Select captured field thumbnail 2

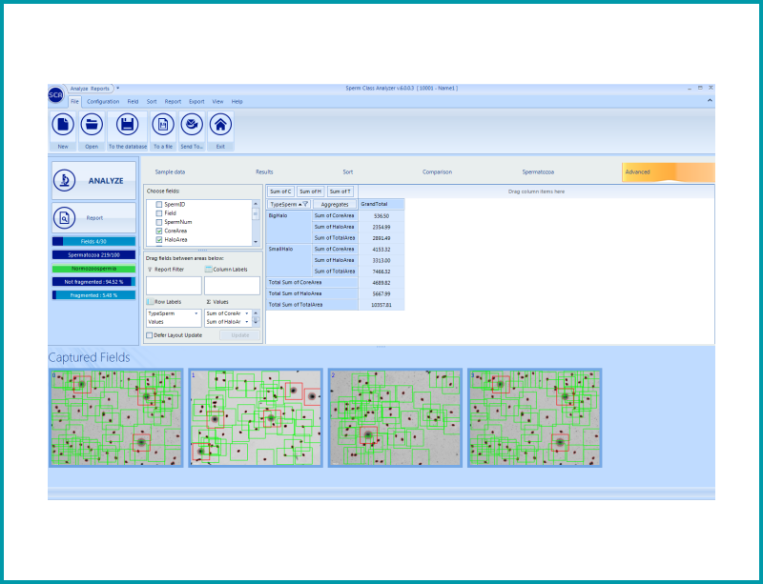[395, 418]
